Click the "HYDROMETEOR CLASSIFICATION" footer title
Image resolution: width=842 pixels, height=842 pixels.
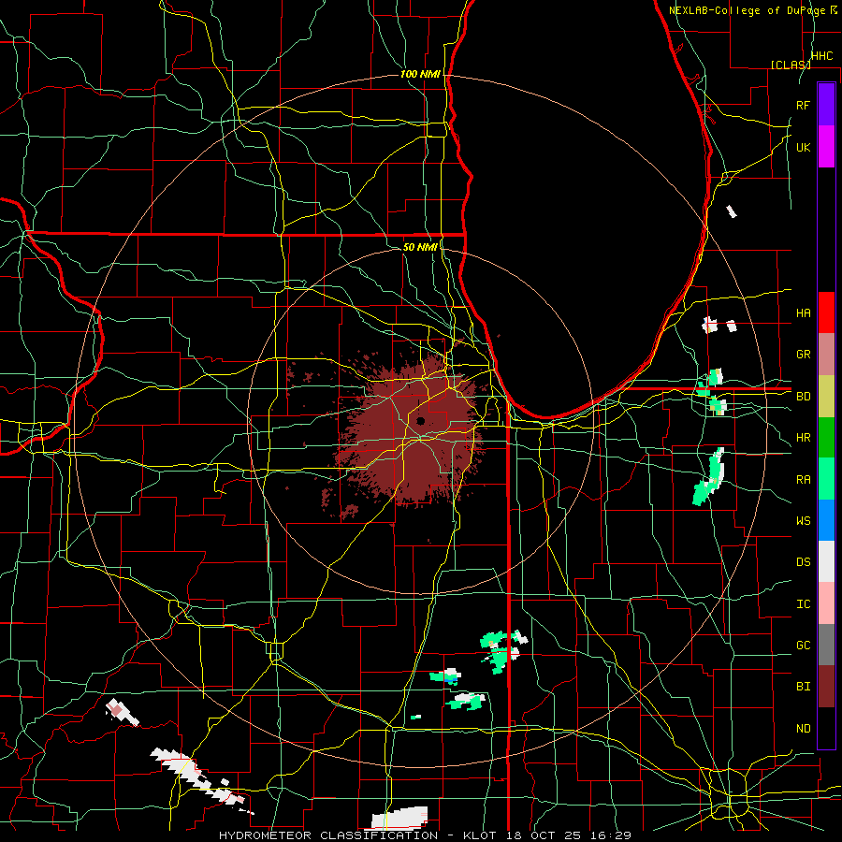pyautogui.click(x=328, y=835)
